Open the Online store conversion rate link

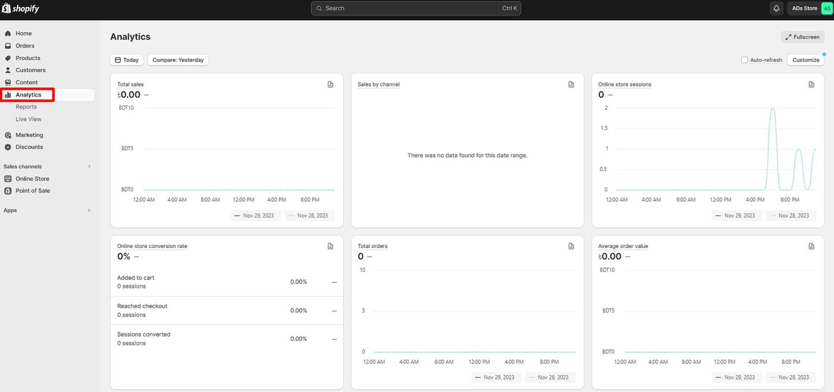point(153,246)
